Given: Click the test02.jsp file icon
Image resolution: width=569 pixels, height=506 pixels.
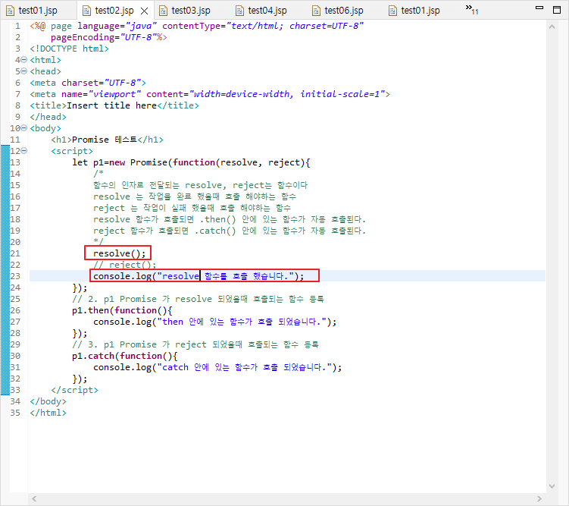Looking at the screenshot, I should pyautogui.click(x=86, y=11).
